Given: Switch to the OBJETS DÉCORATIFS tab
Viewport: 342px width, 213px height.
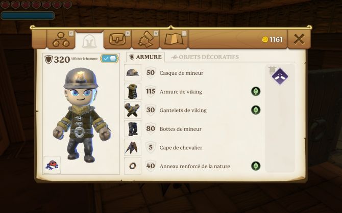Looking at the screenshot, I should tap(205, 57).
